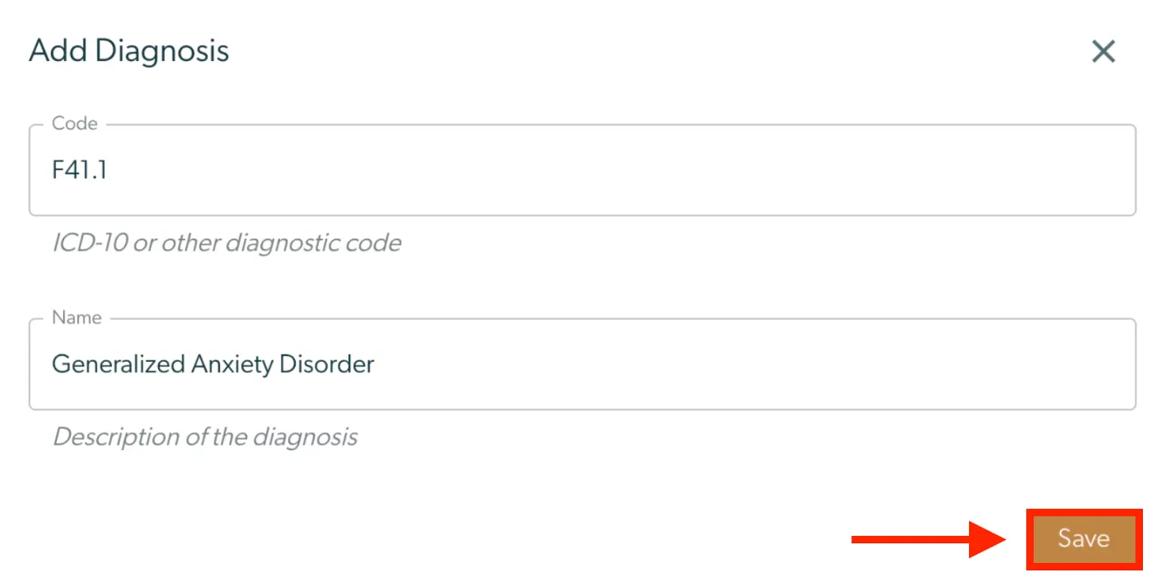Click the Name field label

click(x=75, y=317)
